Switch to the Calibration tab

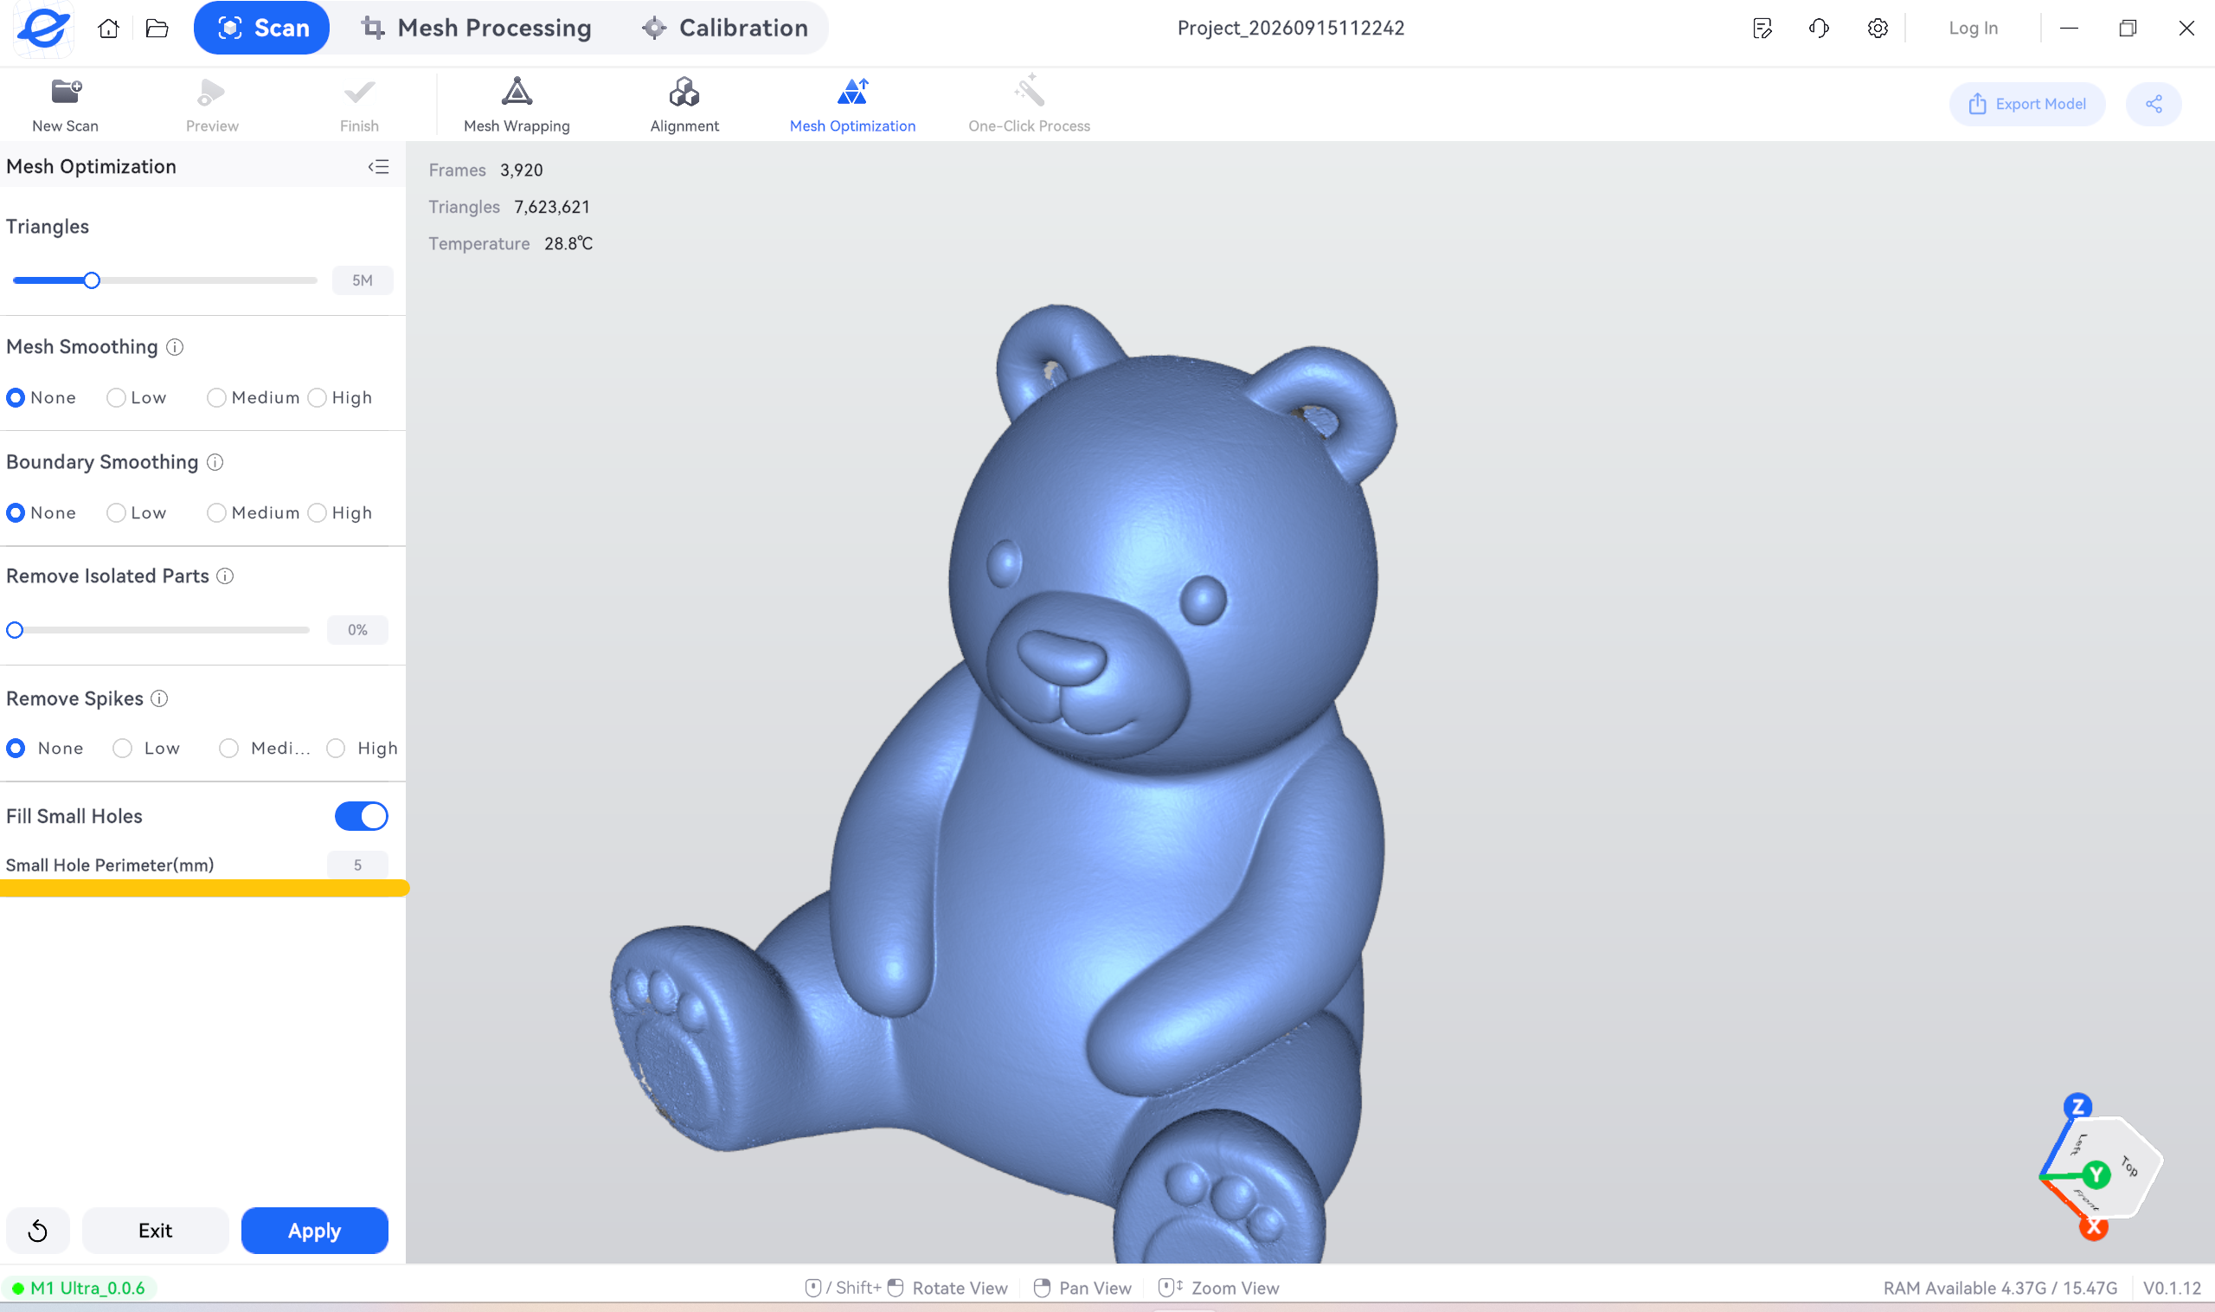[x=725, y=29]
